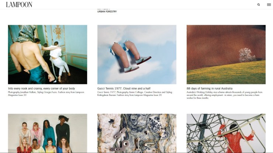This screenshot has height=153, width=273.
Task: Open marble stone with metal hardware thumbnail
Action: [x=136, y=133]
